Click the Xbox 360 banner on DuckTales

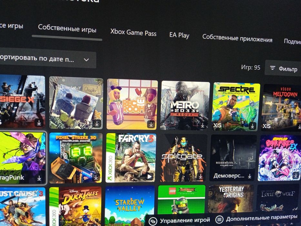click(54, 206)
